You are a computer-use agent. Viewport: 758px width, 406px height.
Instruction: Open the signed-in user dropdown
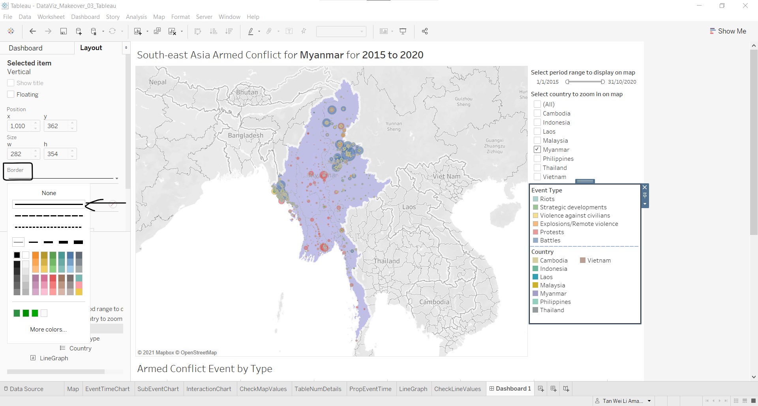point(649,401)
